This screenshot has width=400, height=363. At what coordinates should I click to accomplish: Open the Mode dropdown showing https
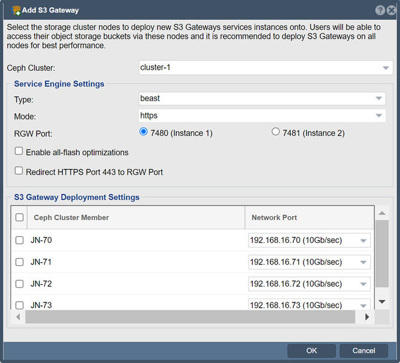click(262, 116)
